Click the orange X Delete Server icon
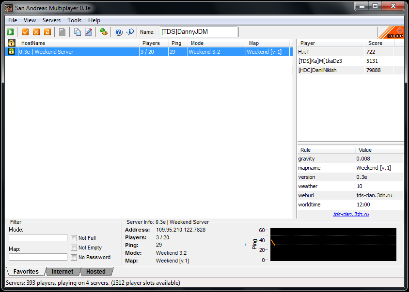Screen dimensions: 409x292 [36, 32]
